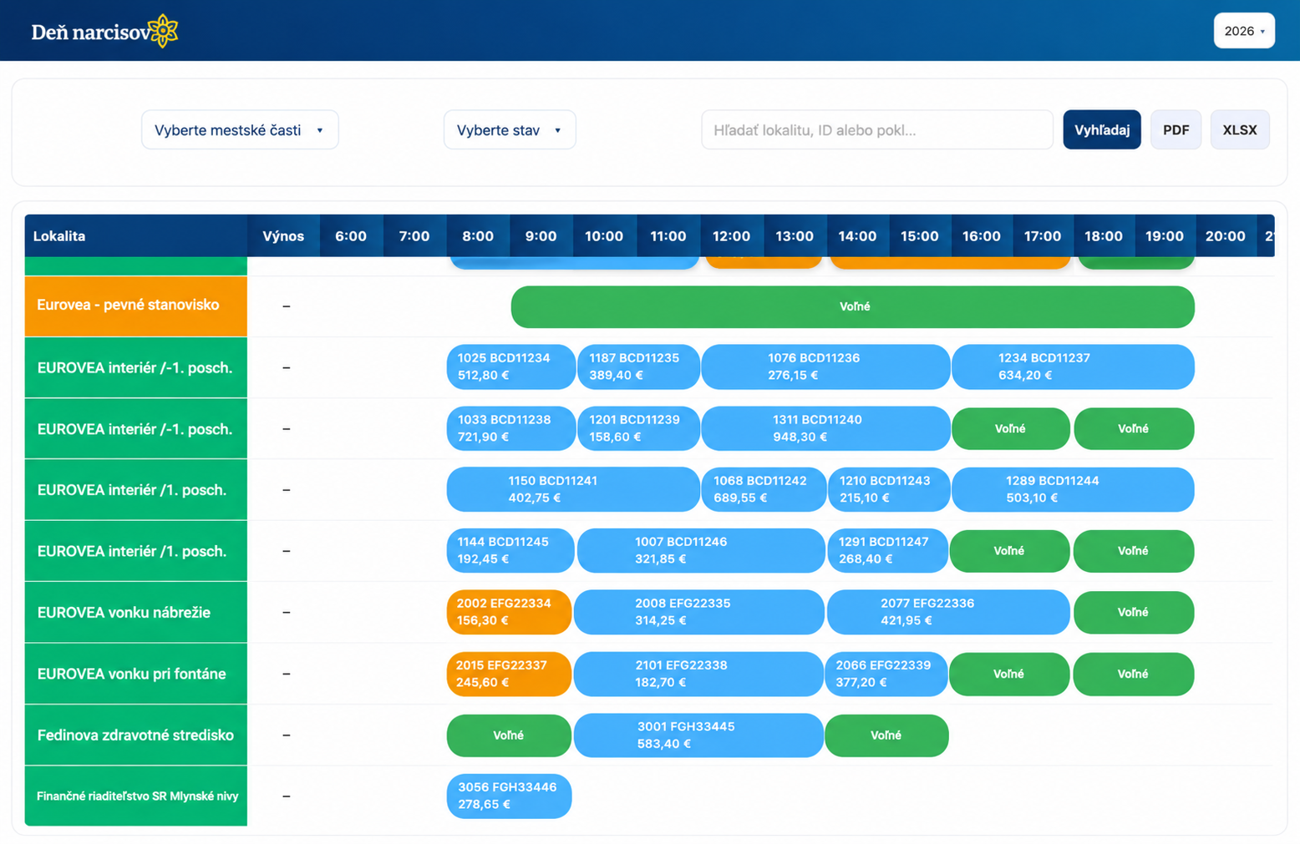This screenshot has width=1300, height=844.
Task: Click the 6:00 time column header
Action: pyautogui.click(x=351, y=236)
